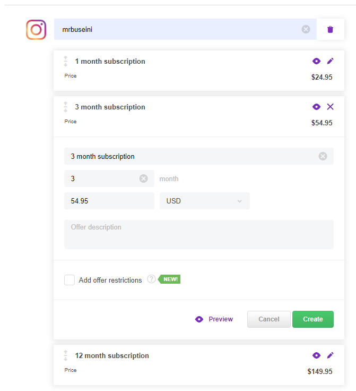This screenshot has height=391, width=356.
Task: Clear the offer title text field
Action: pos(323,156)
